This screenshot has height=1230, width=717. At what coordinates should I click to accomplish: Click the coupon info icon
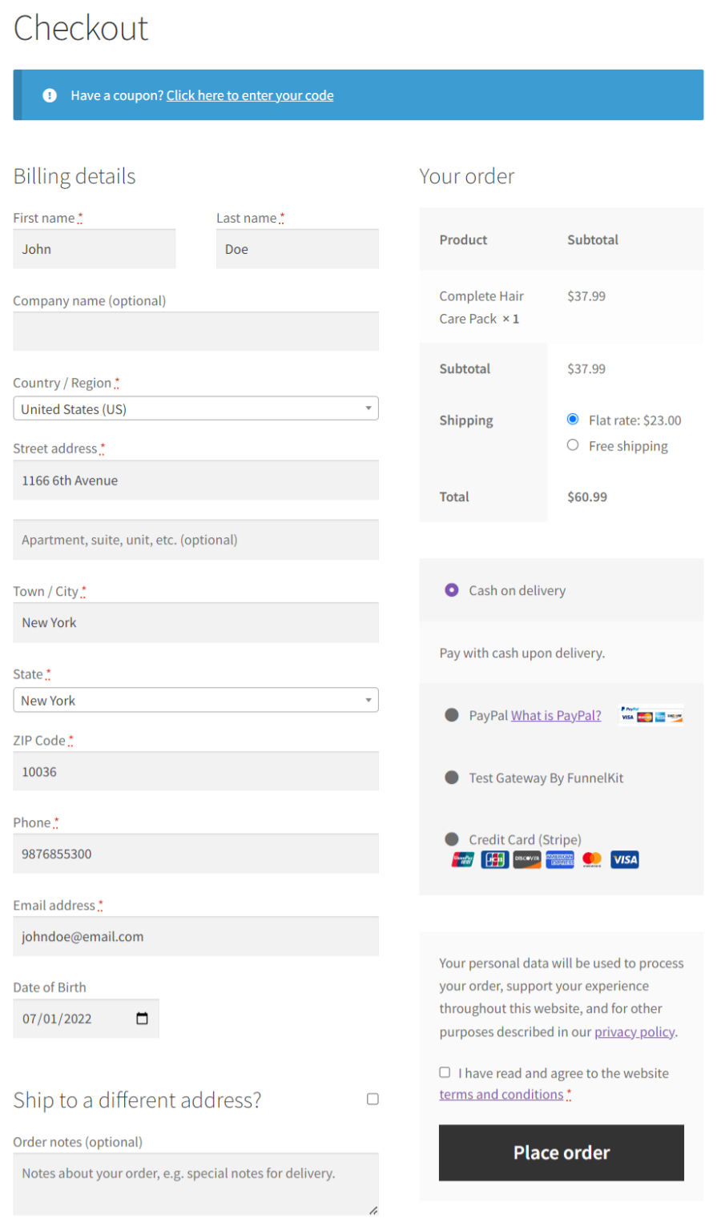point(50,94)
